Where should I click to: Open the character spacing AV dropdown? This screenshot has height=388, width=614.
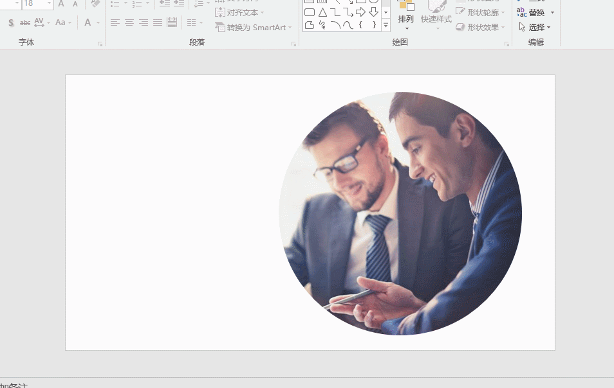(x=42, y=22)
